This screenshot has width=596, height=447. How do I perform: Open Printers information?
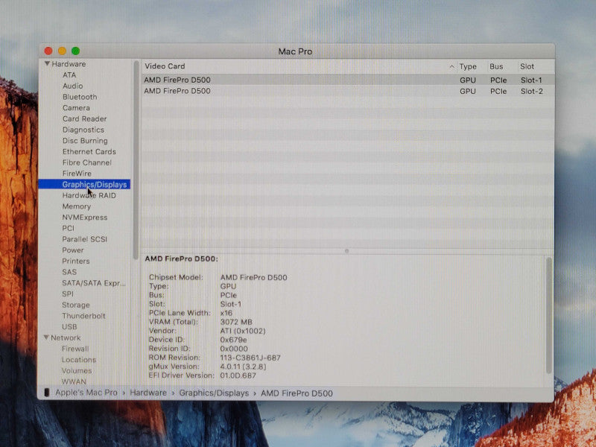tap(76, 261)
